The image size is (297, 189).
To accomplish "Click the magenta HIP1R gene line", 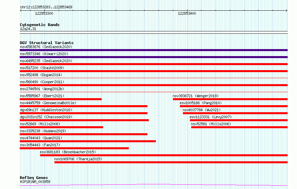I will point(154,185).
